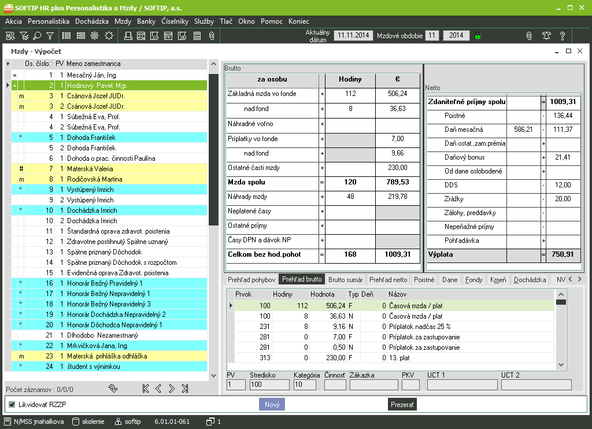Click the alarm bell reminder icon
Image resolution: width=592 pixels, height=429 pixels.
point(546,36)
